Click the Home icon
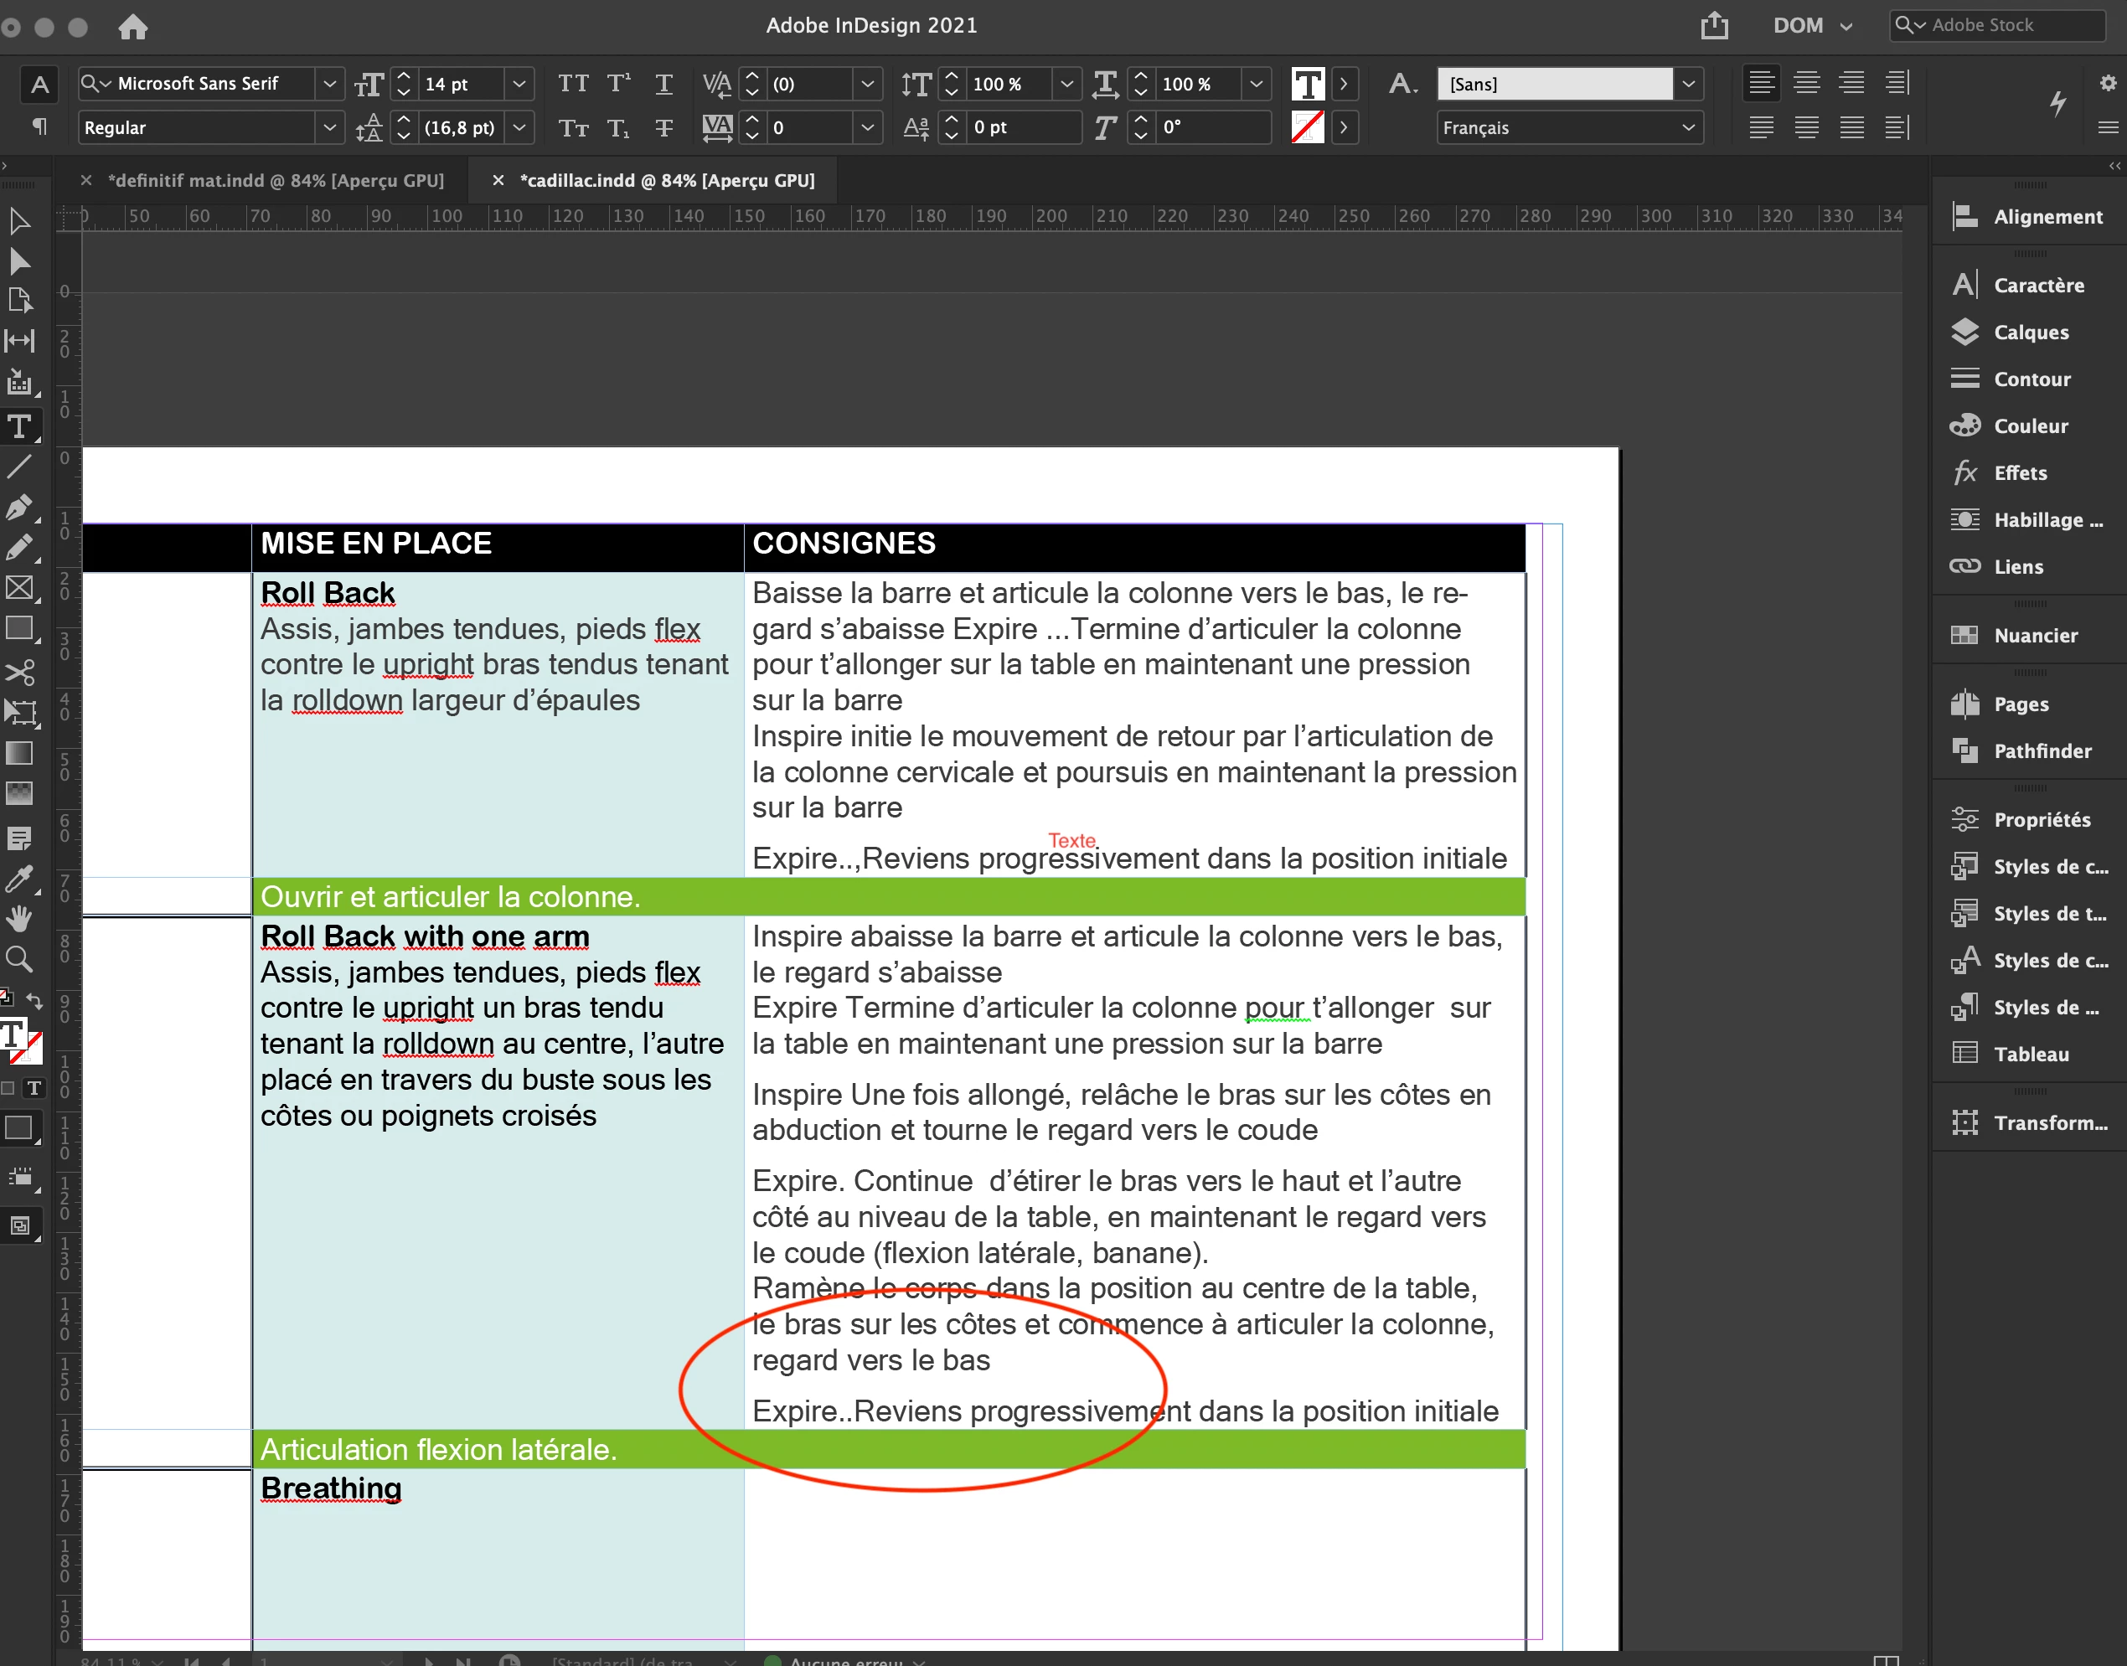Screen dimensions: 2127x1666 (x=132, y=26)
